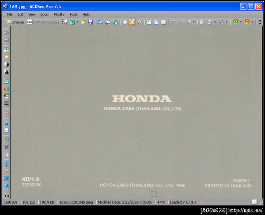
Task: Click the zoom out magnifier icon
Action: pos(181,22)
